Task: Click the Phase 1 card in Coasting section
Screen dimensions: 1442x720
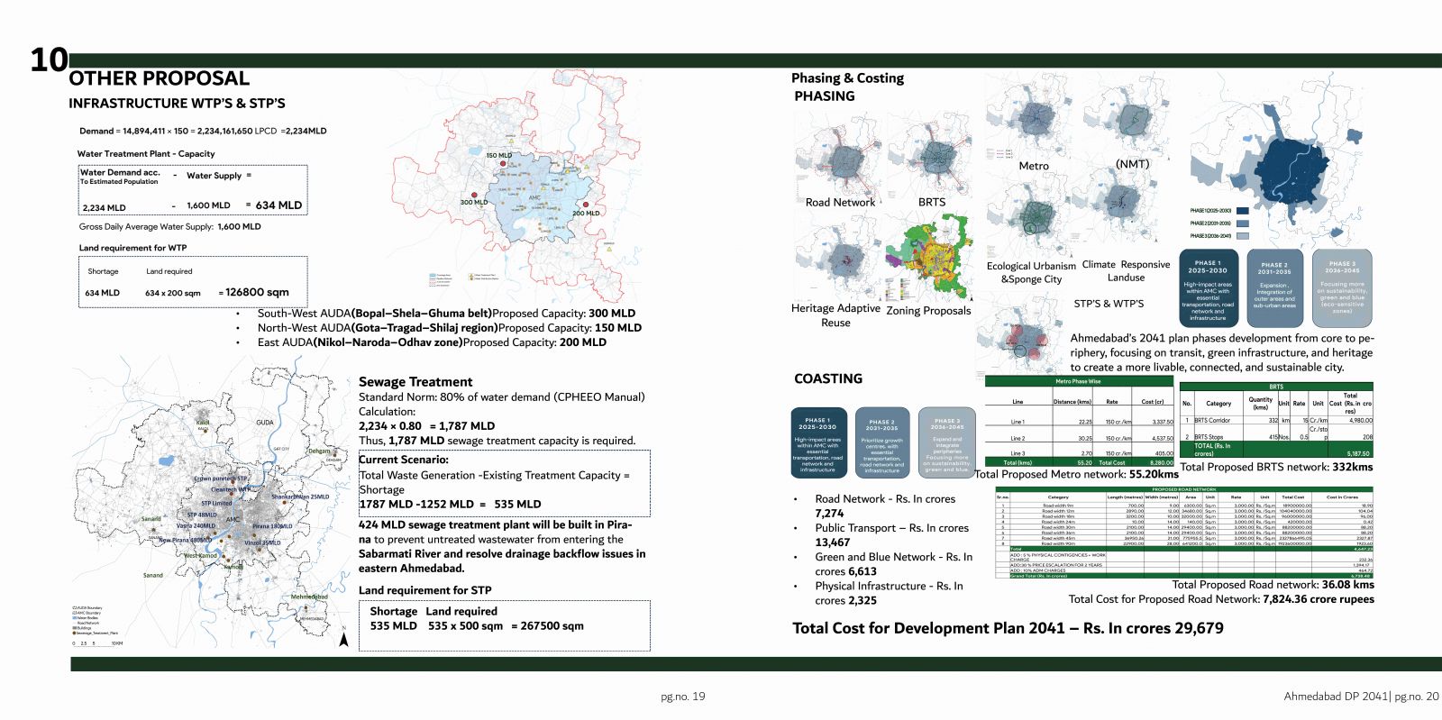Action: 817,442
